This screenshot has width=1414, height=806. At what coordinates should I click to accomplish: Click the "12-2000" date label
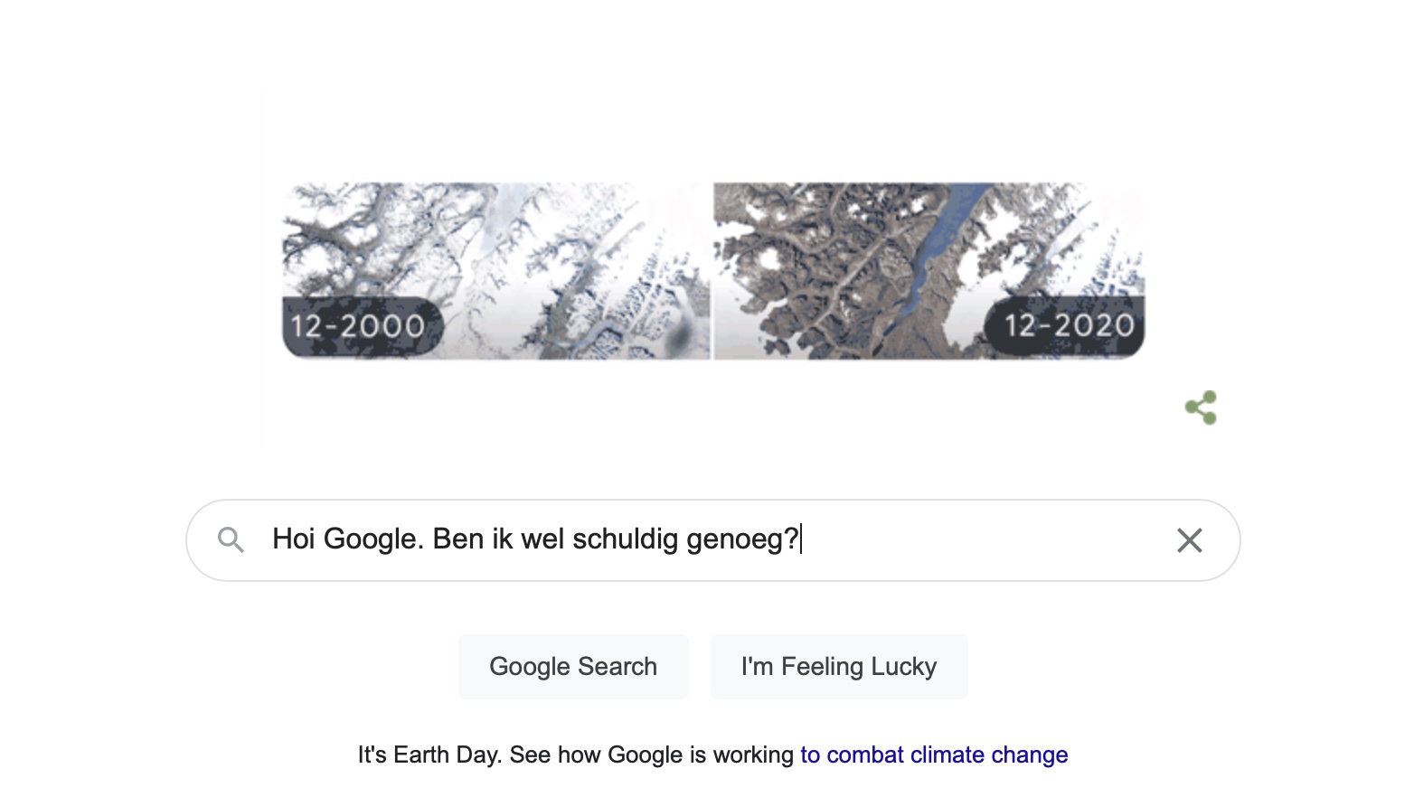(358, 326)
